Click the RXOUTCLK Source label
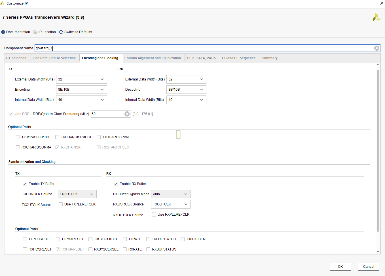Viewport: 385px width, 276px height. [128, 215]
